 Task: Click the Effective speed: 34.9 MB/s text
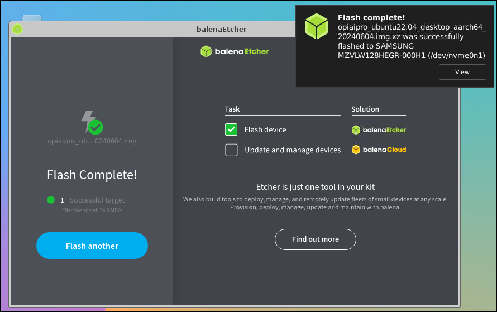(92, 210)
